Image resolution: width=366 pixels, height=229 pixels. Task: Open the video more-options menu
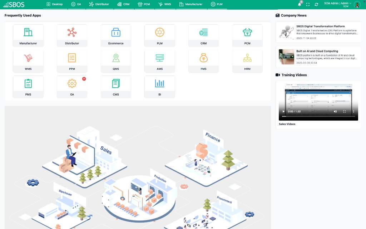pyautogui.click(x=353, y=112)
